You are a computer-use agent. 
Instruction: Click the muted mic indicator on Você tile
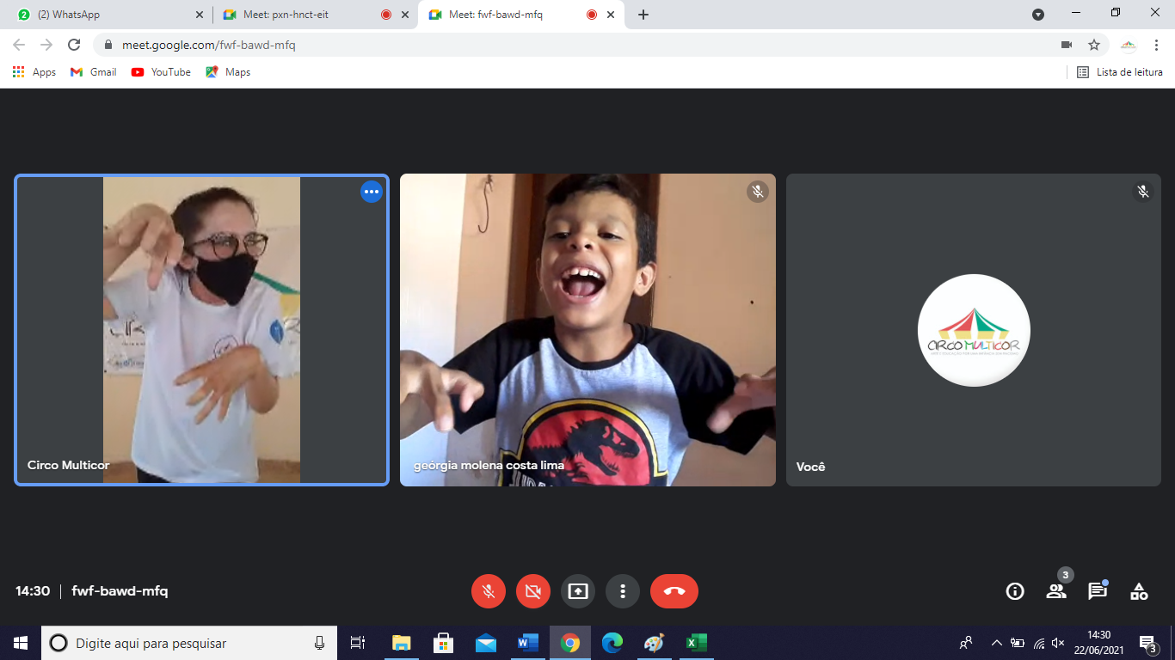[x=1143, y=192]
